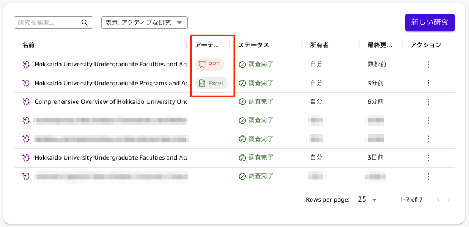Click research icon of the 数秒前 row

coord(26,65)
